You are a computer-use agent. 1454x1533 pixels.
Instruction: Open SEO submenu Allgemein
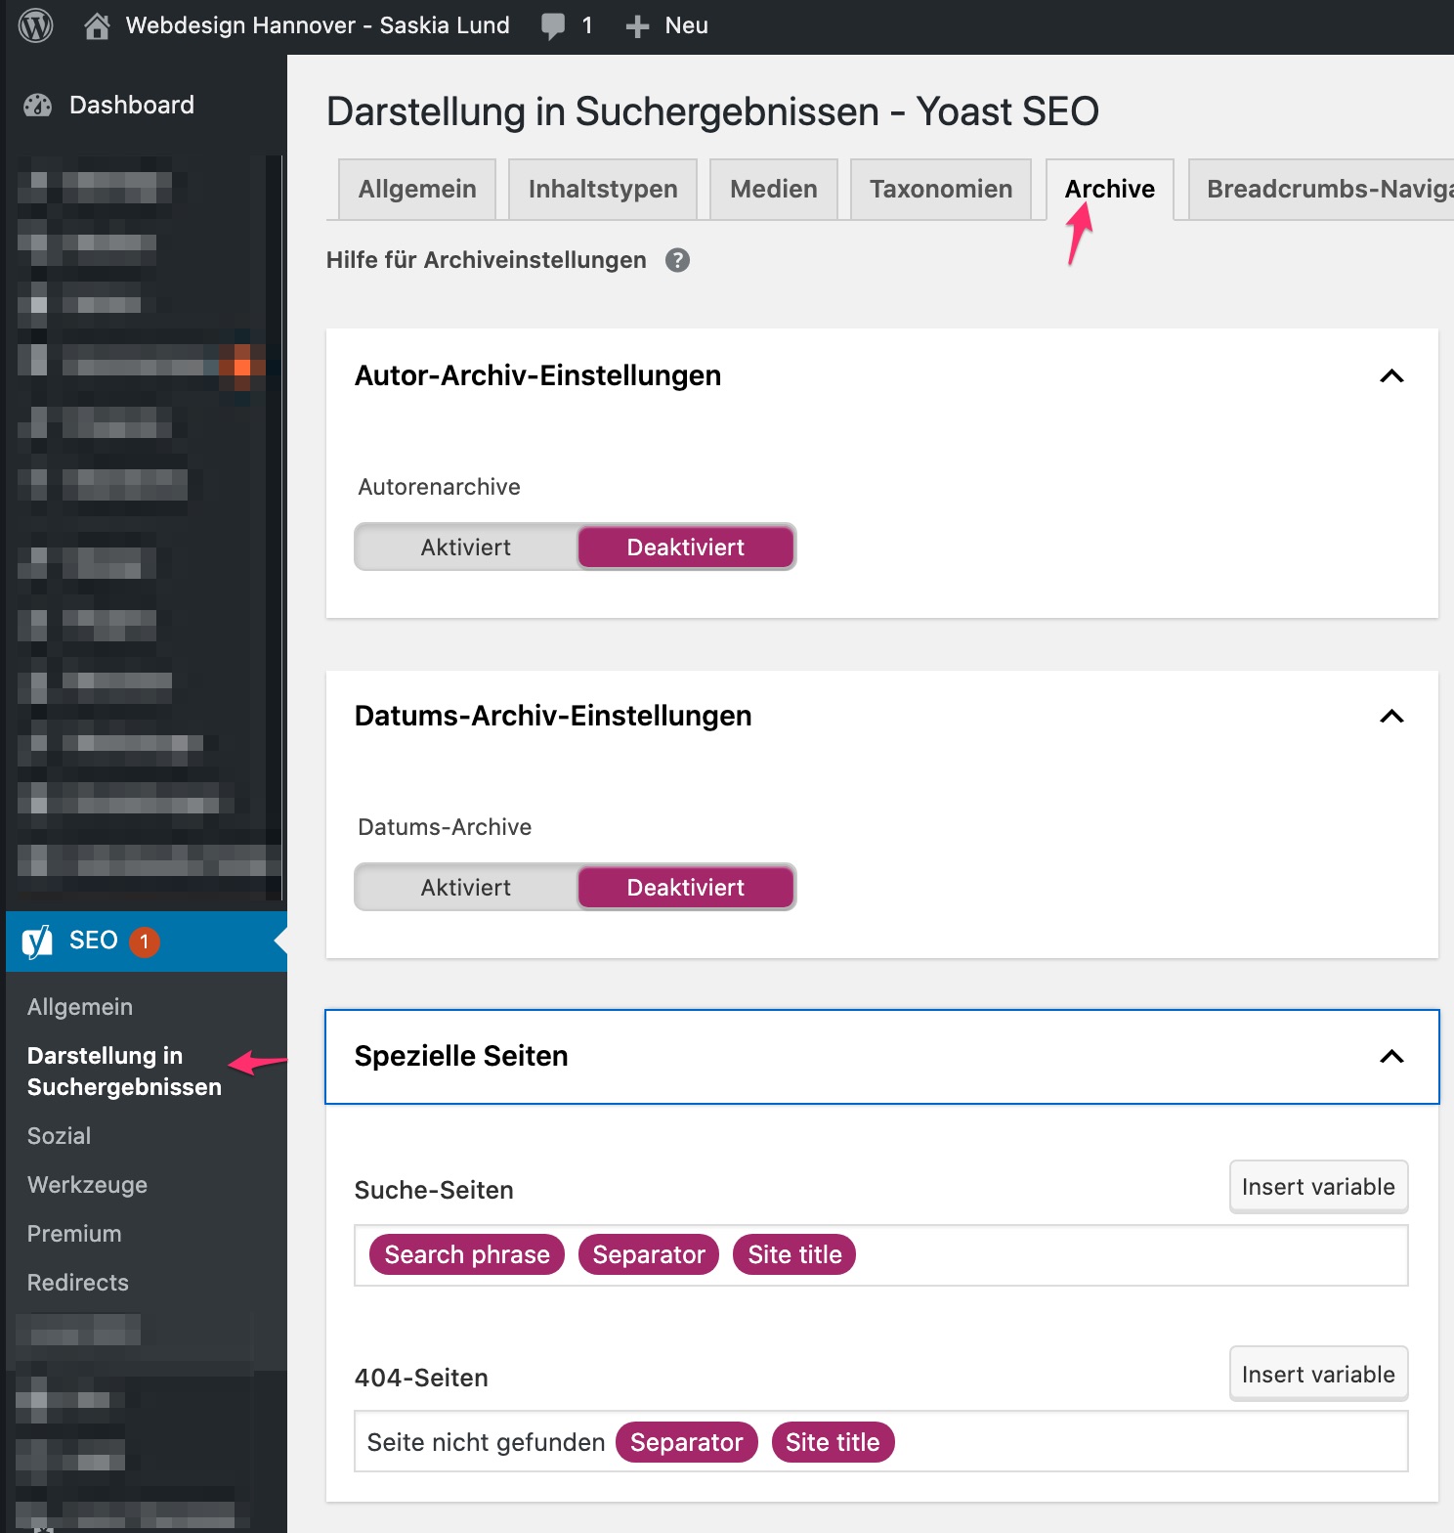point(80,1007)
